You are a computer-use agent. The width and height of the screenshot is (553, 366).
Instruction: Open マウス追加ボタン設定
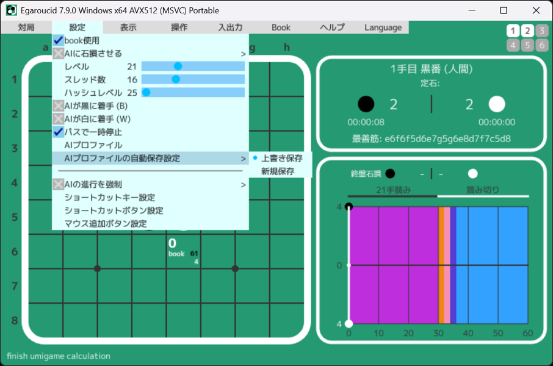150,223
